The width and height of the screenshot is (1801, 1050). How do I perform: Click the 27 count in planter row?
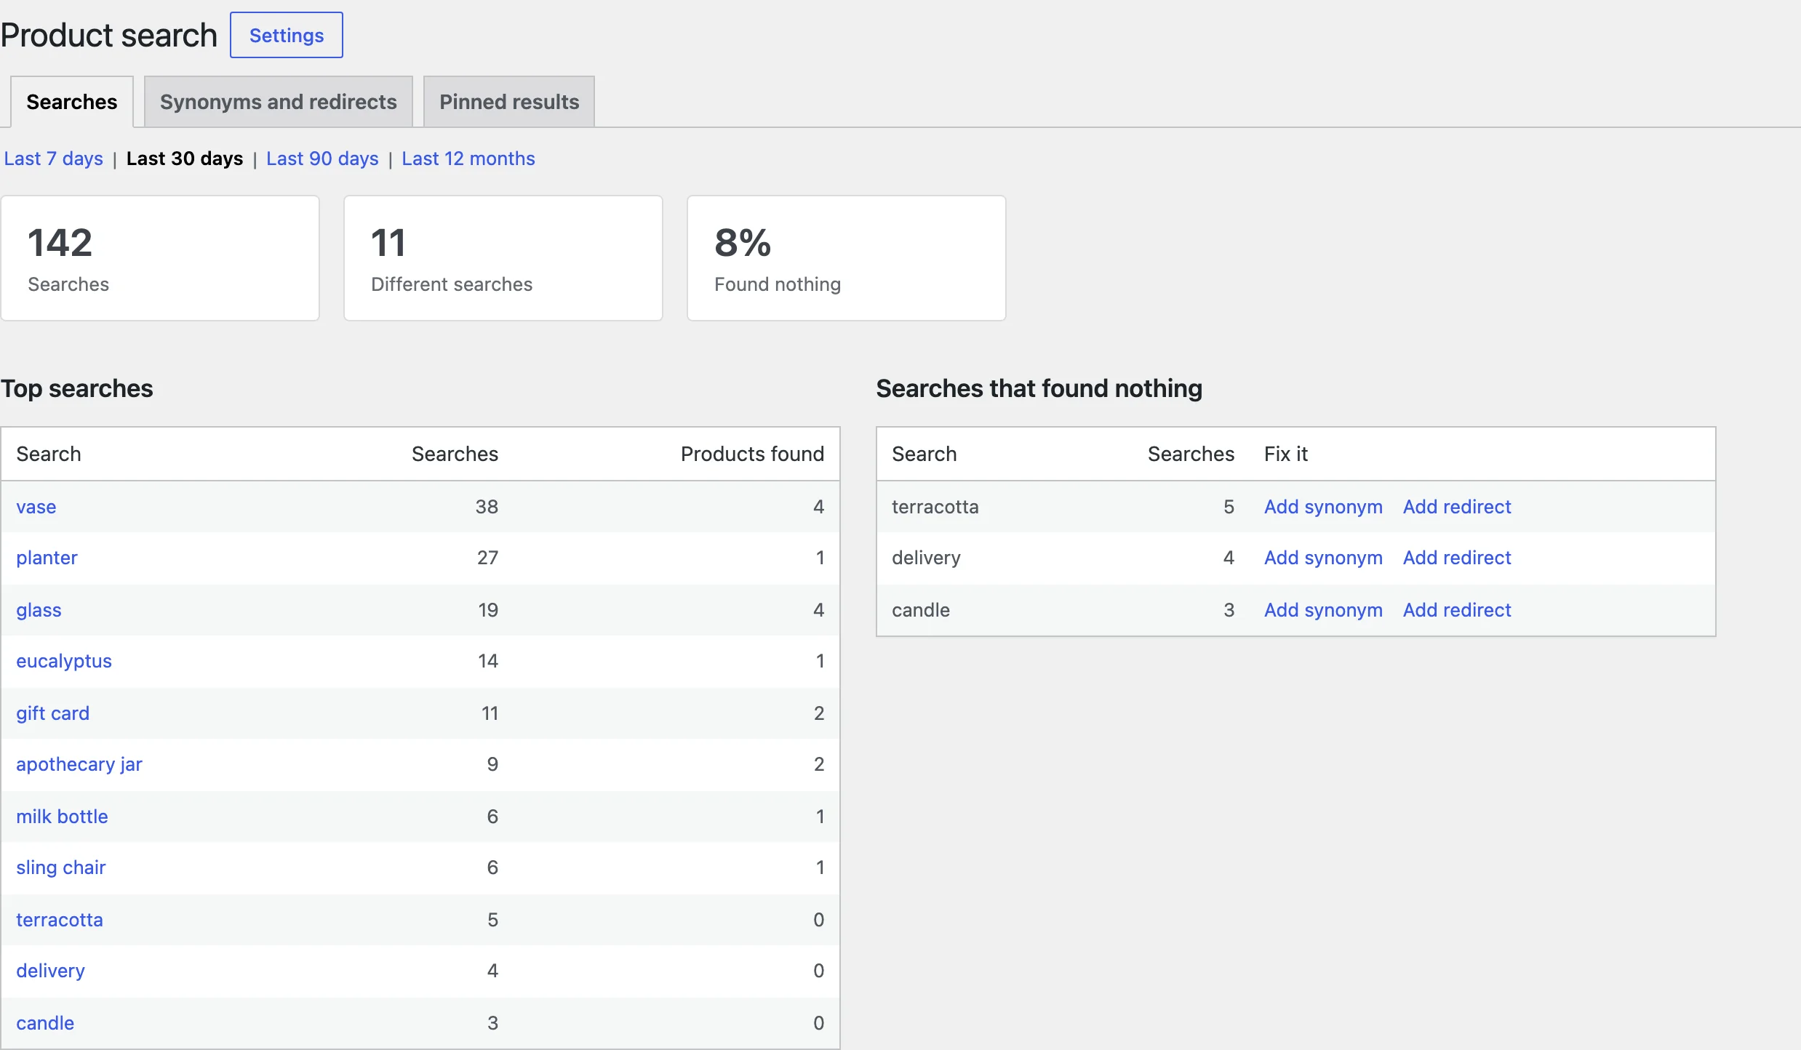(487, 558)
